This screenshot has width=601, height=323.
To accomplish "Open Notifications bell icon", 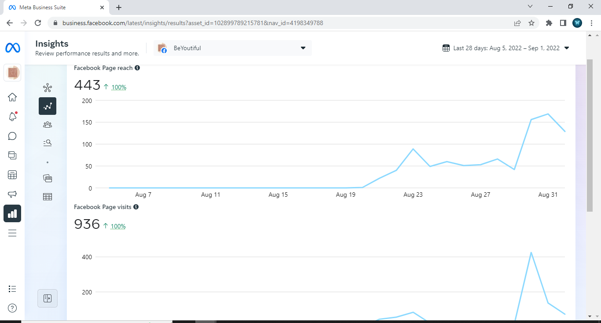I will (12, 117).
